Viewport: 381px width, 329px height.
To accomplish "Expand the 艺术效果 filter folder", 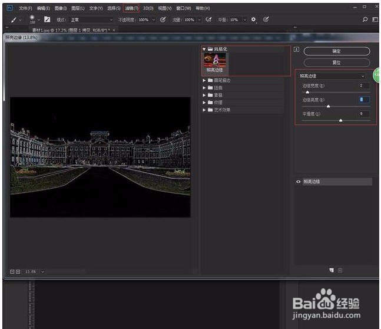I will 204,110.
